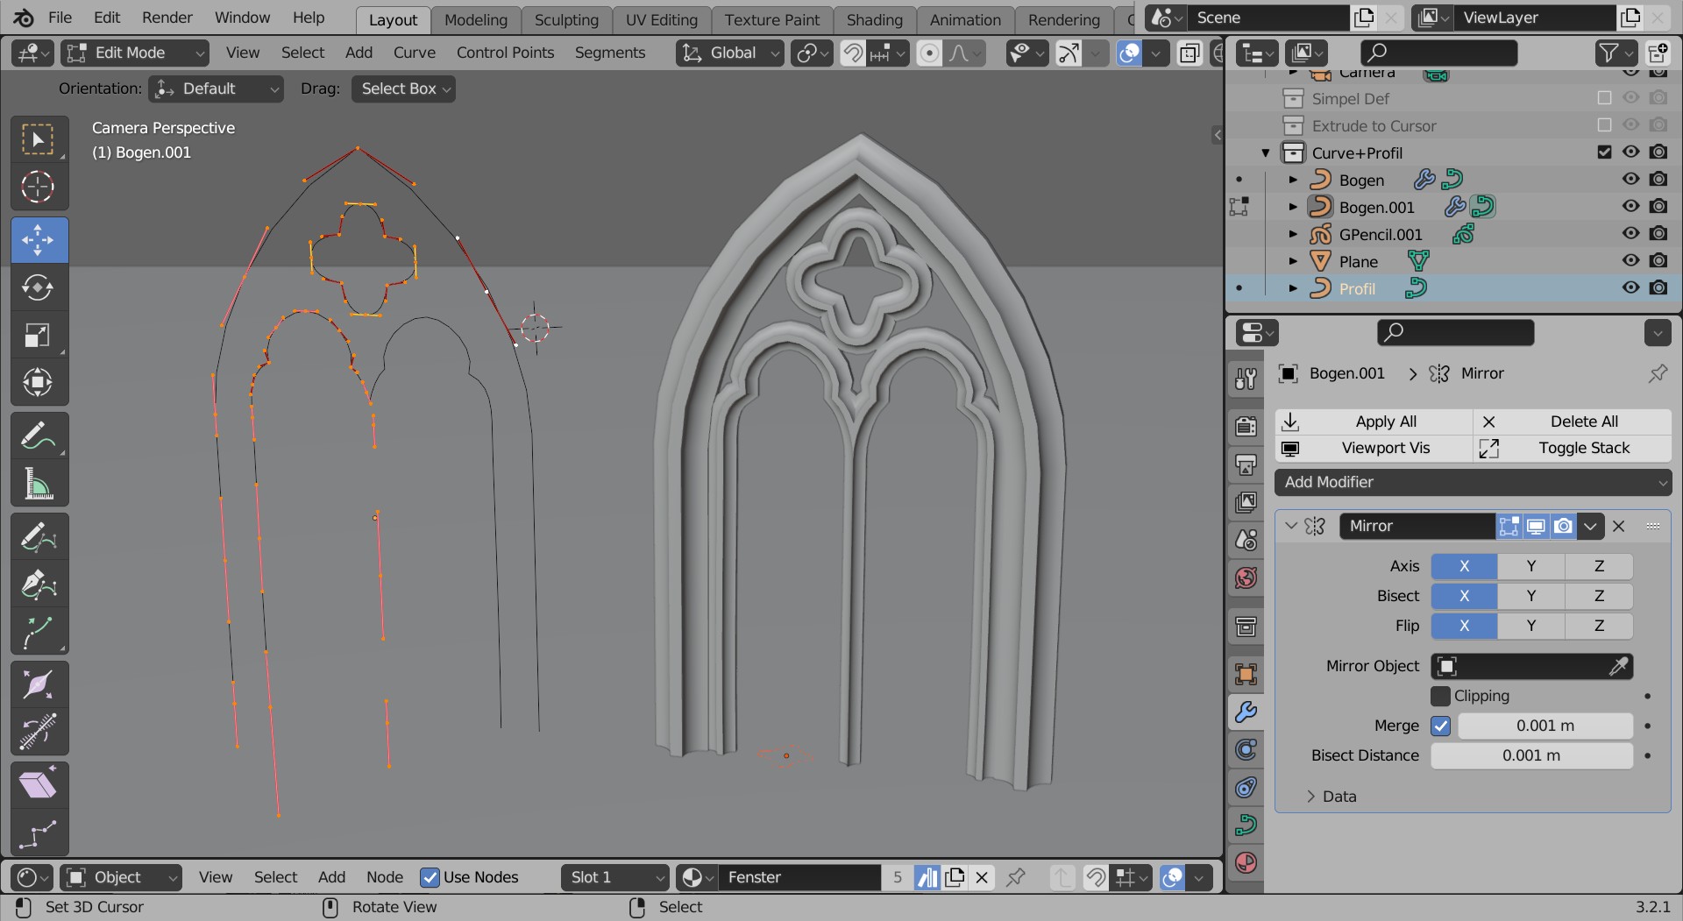The image size is (1683, 921).
Task: Open the Modifier properties tab
Action: pos(1246,712)
